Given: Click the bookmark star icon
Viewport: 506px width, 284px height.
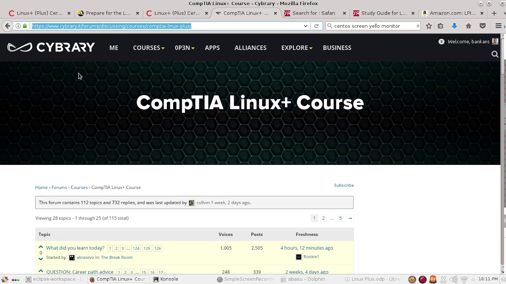Looking at the screenshot, I should point(429,26).
